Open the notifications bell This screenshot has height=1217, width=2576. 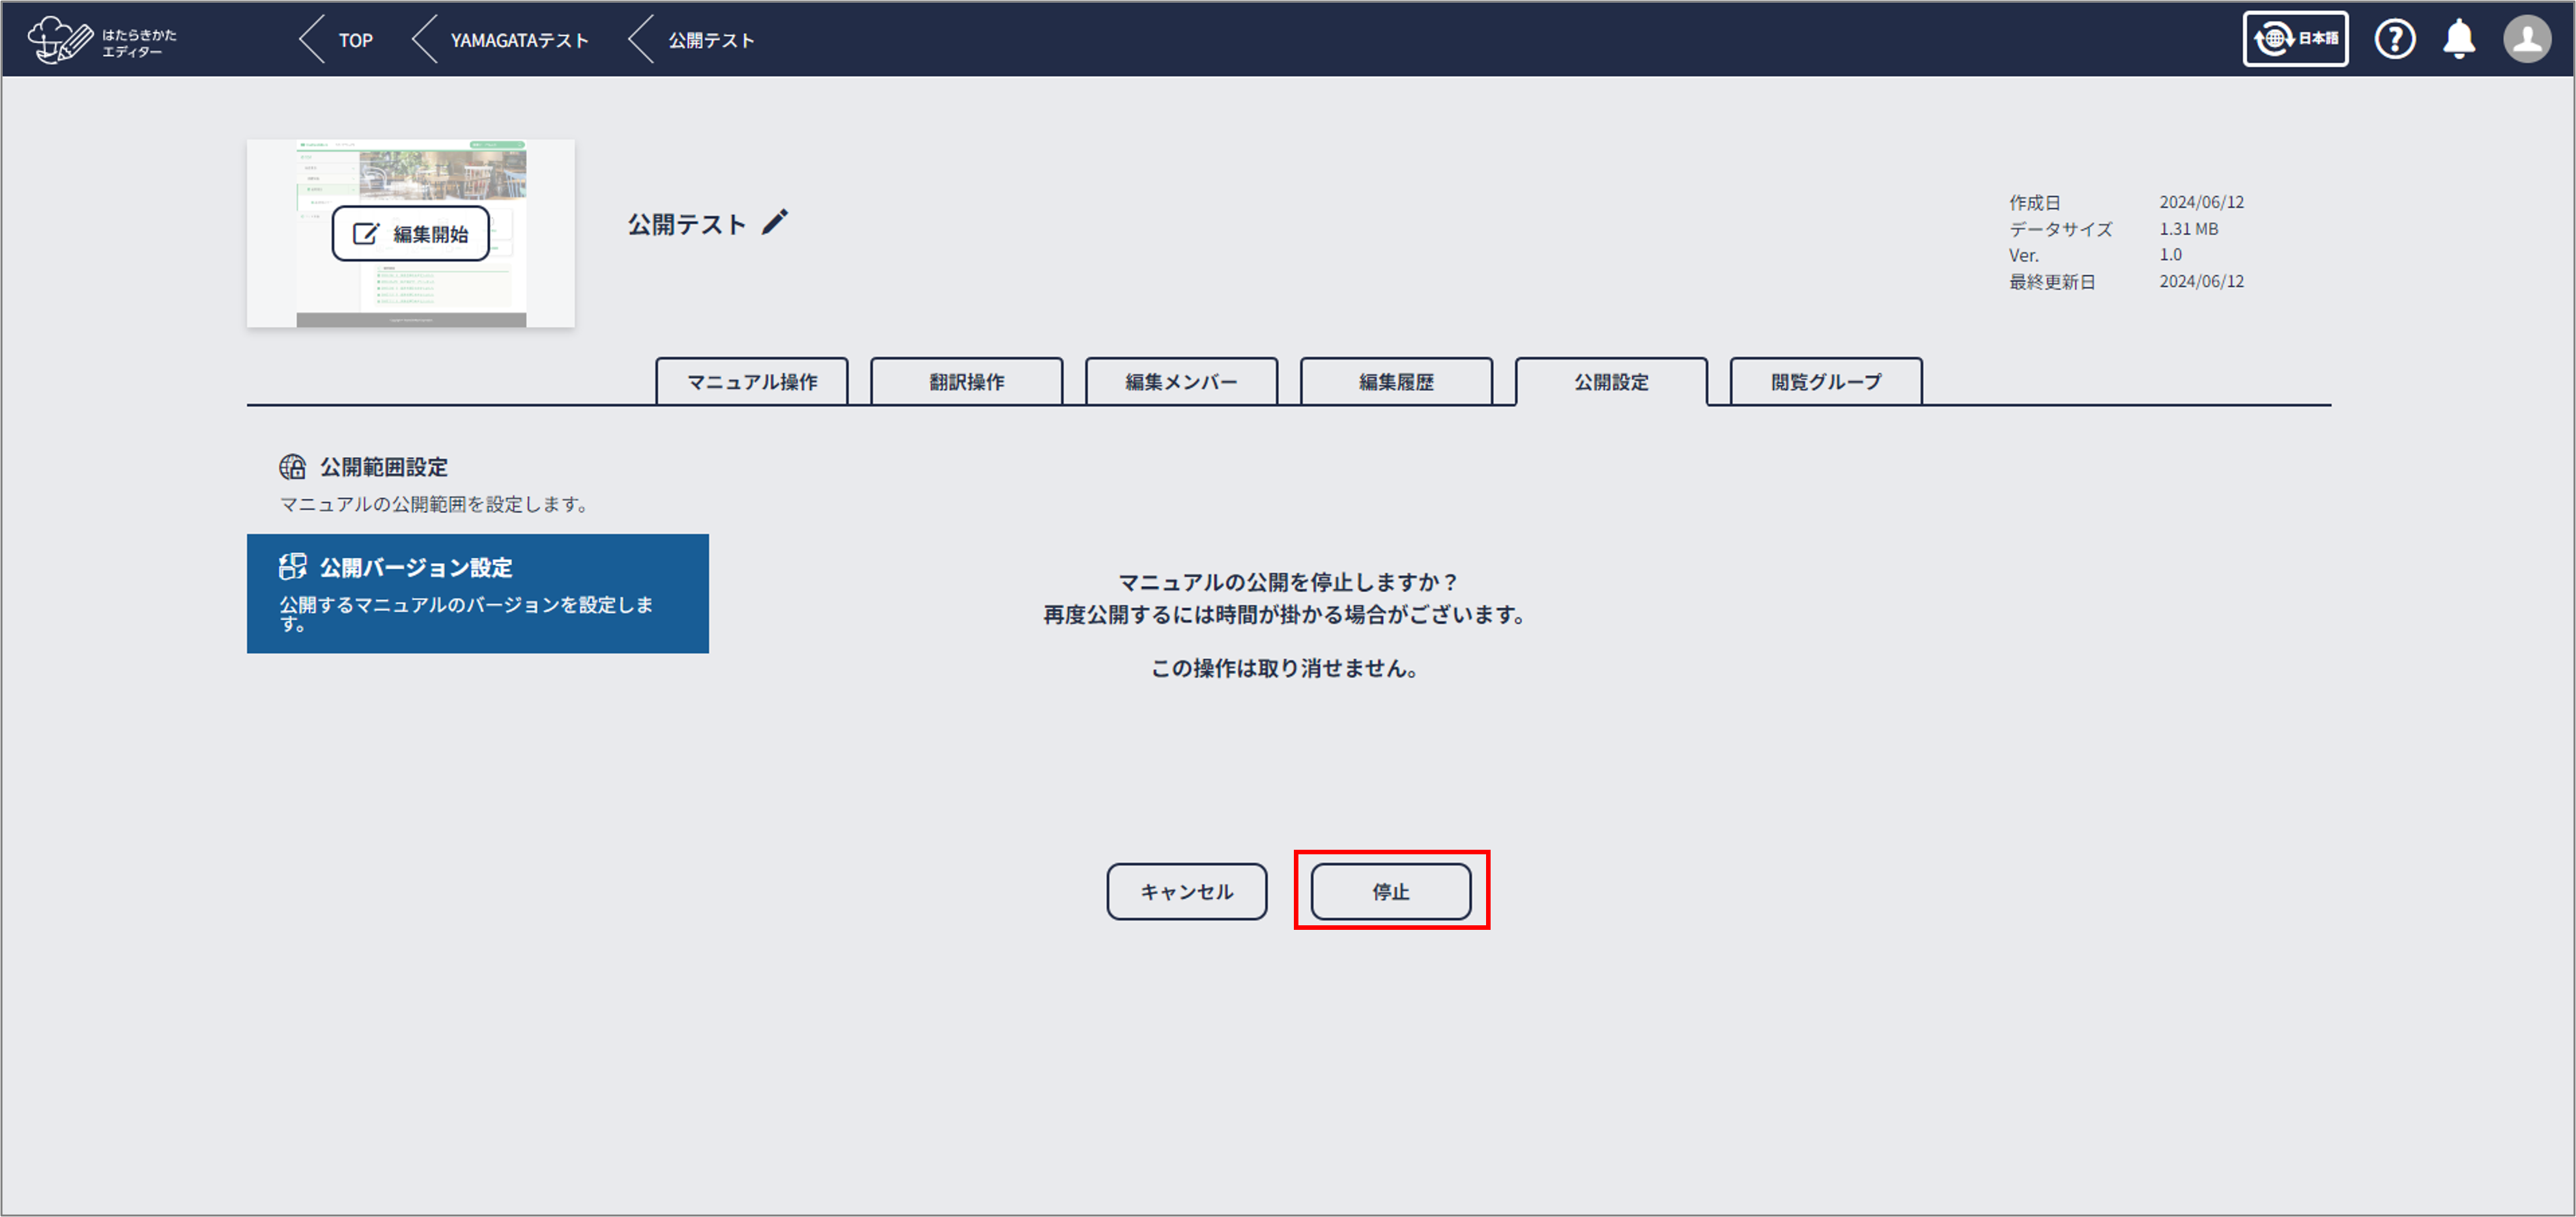2459,40
